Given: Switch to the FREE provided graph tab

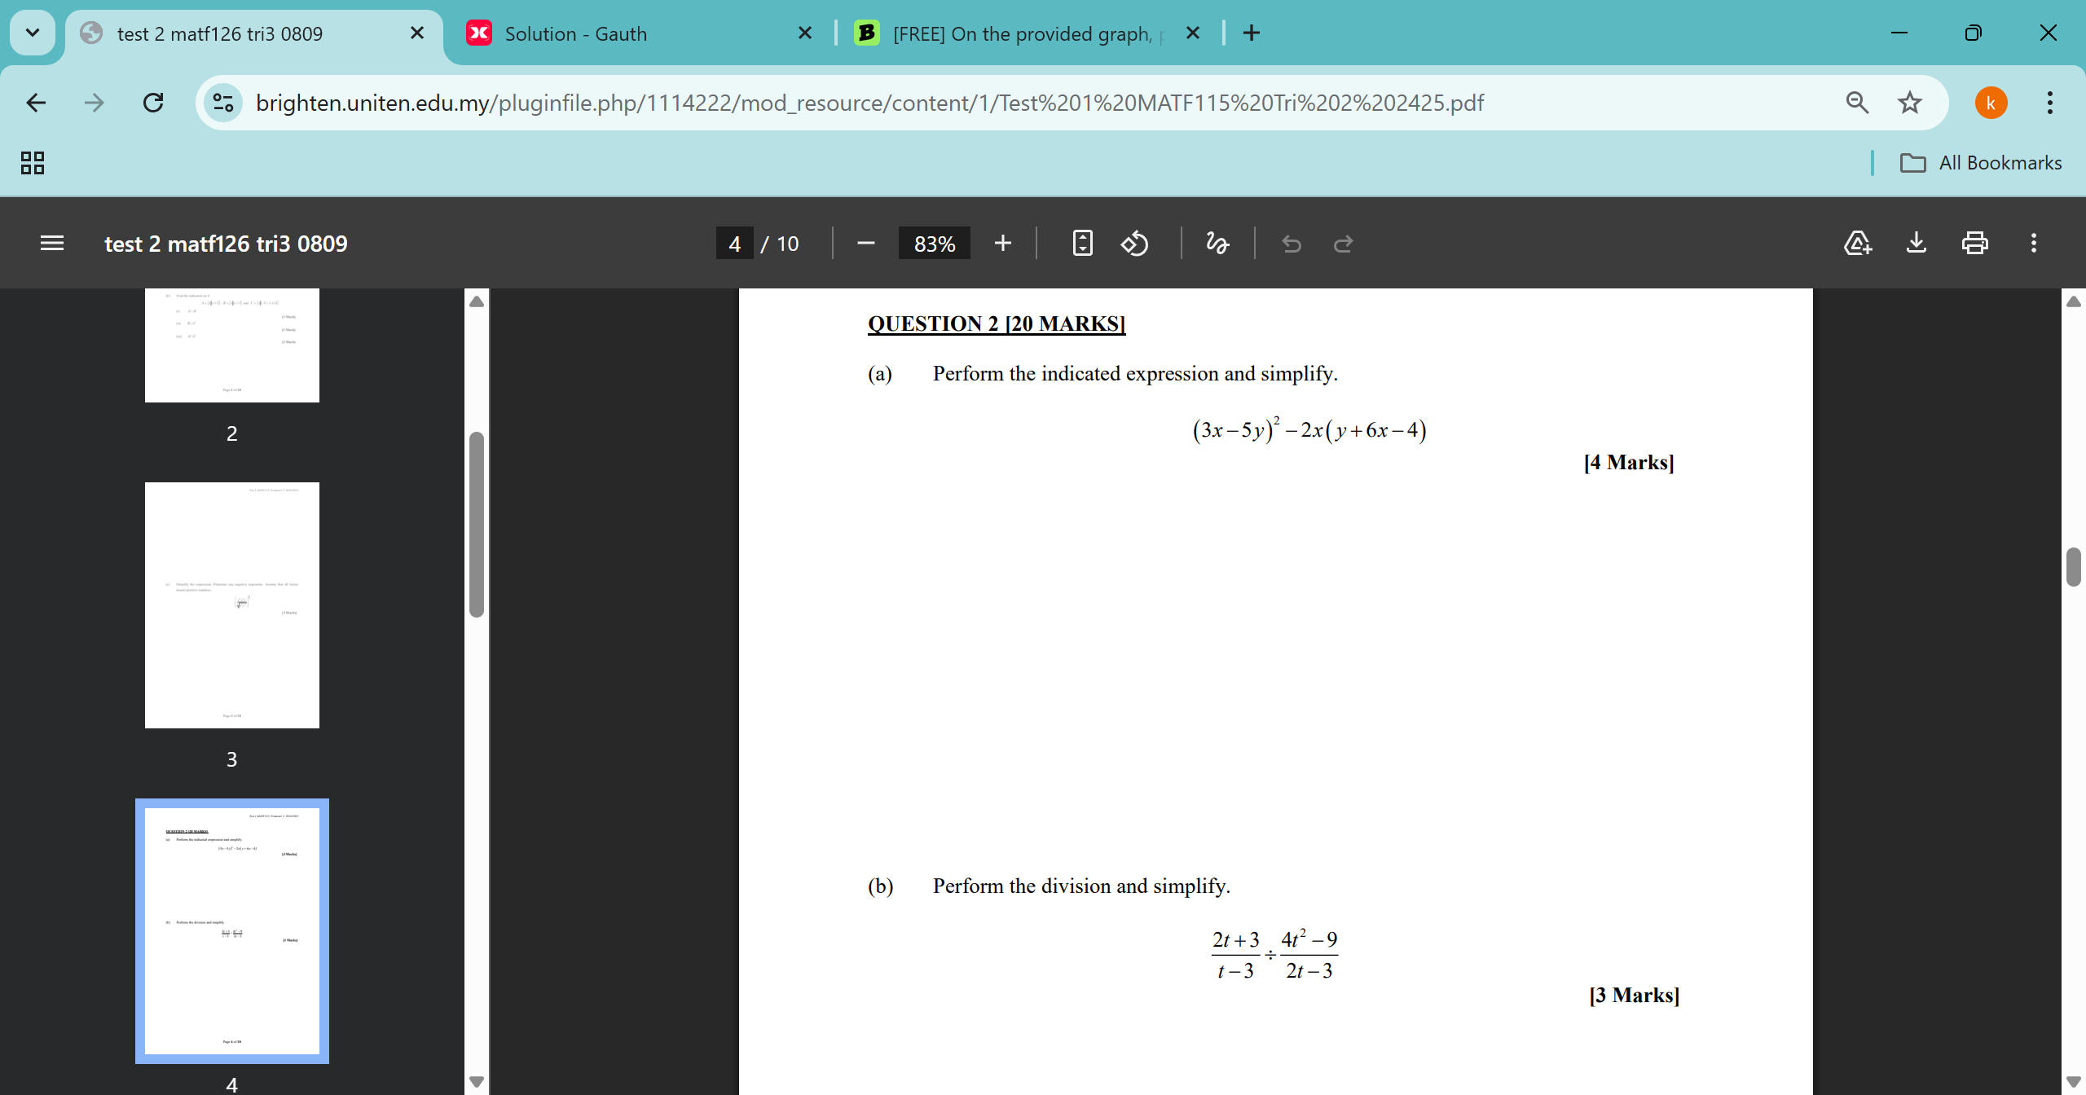Looking at the screenshot, I should pos(1022,33).
